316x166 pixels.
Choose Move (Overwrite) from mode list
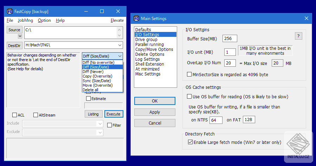pyautogui.click(x=102, y=85)
